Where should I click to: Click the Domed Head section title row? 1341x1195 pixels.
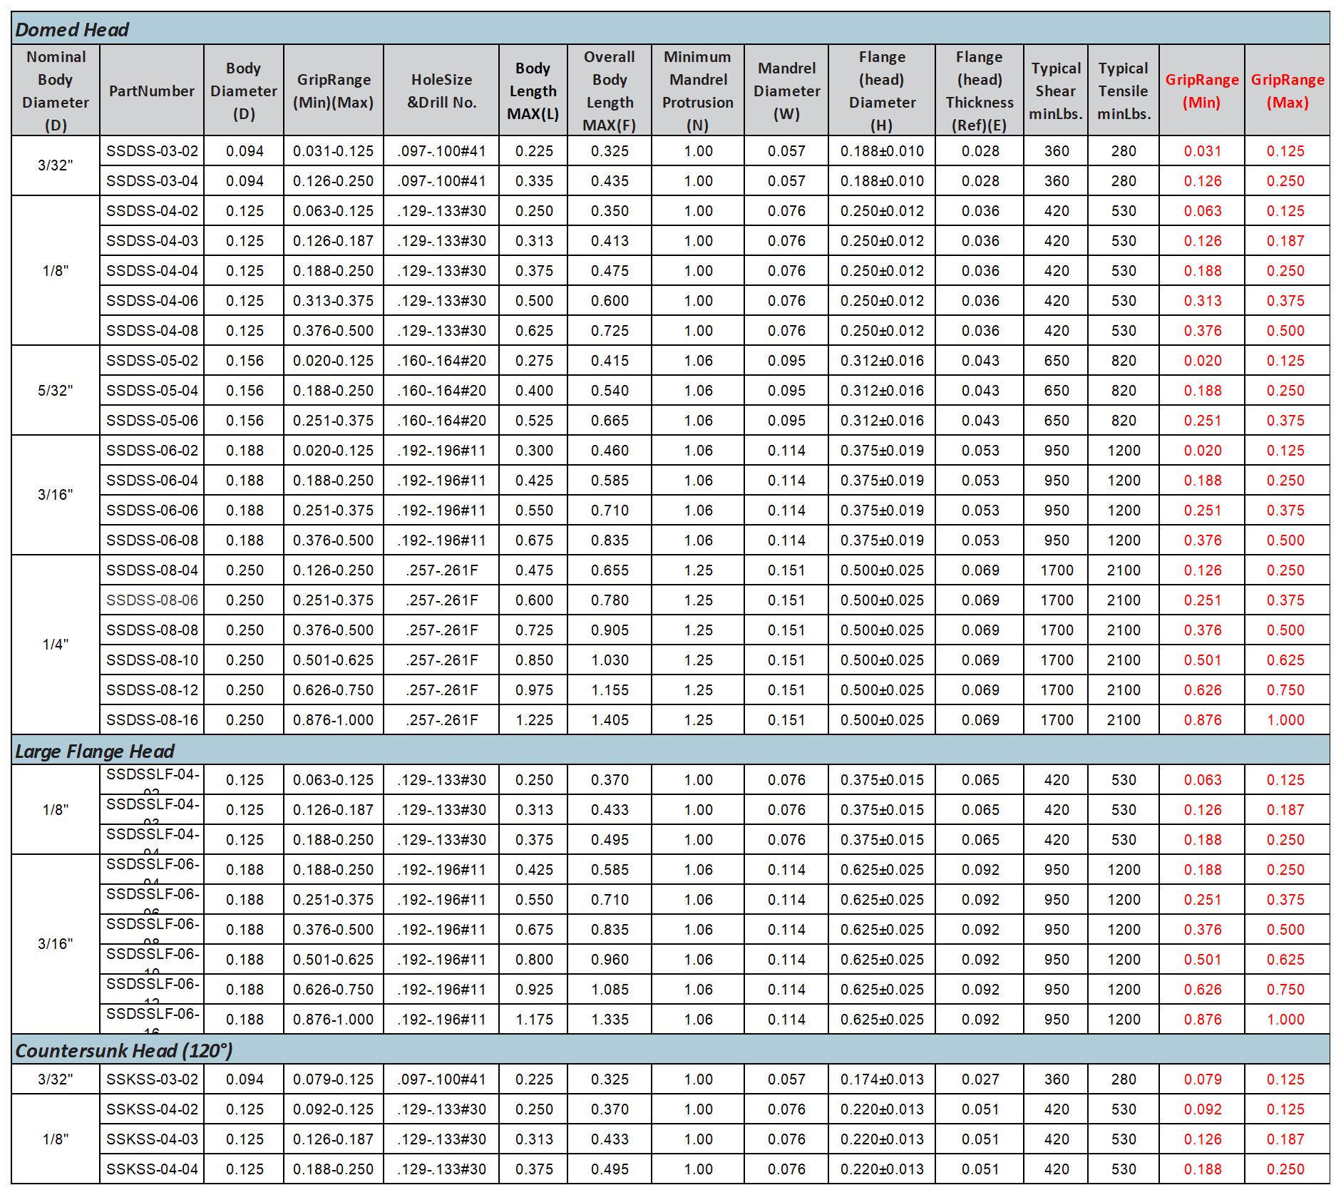72,30
